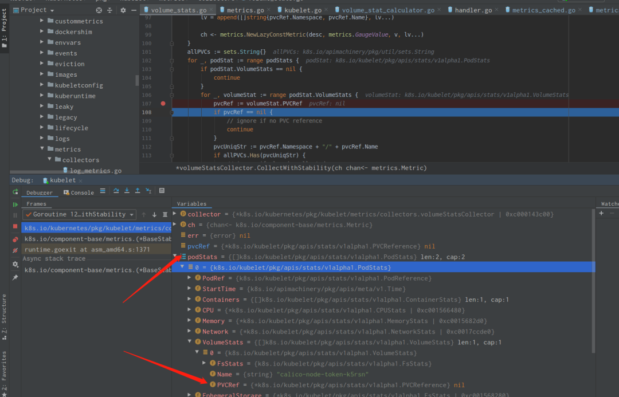Hide the Project tool window

click(134, 10)
